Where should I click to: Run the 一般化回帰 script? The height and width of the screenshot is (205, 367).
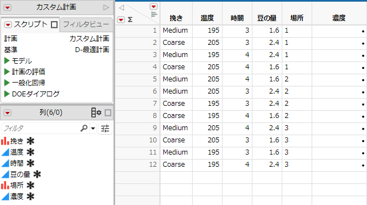click(7, 83)
